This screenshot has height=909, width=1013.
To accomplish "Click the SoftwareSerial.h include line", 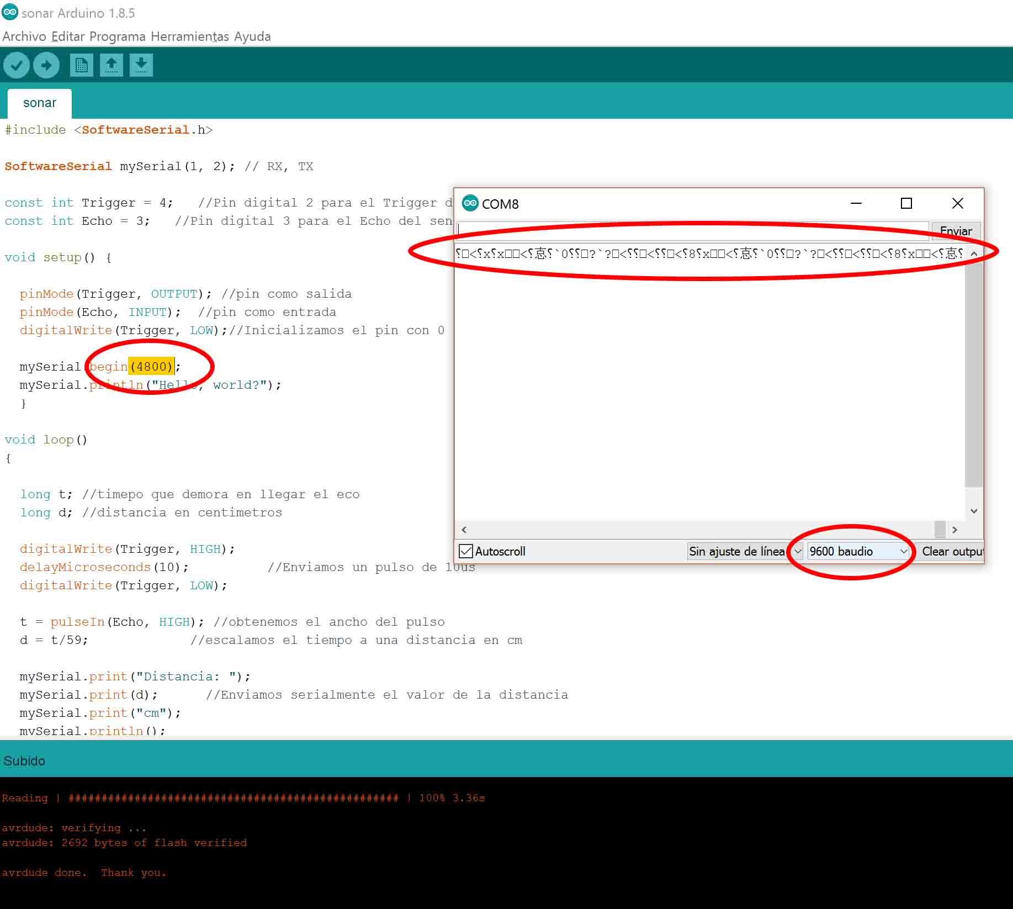I will [109, 130].
